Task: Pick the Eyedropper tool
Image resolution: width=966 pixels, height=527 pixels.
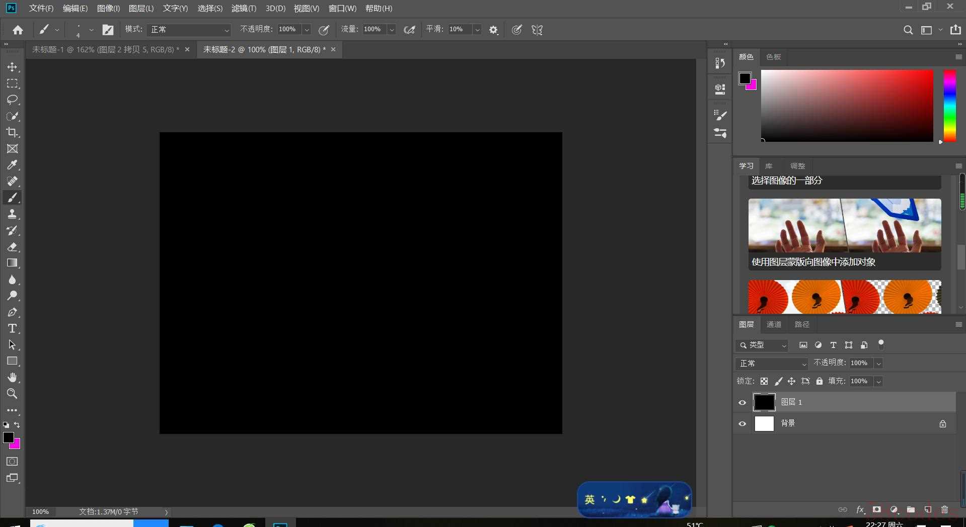Action: pos(12,165)
